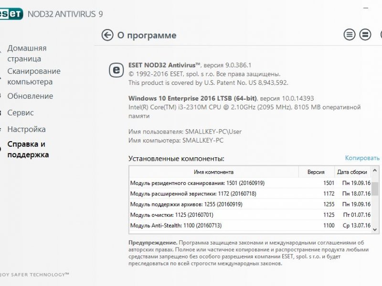The width and height of the screenshot is (382, 286).
Task: Open the Домашняя страница section
Action: 27,53
